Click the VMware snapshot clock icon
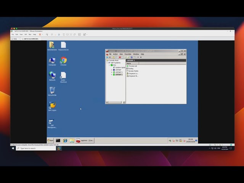 (x=52, y=34)
